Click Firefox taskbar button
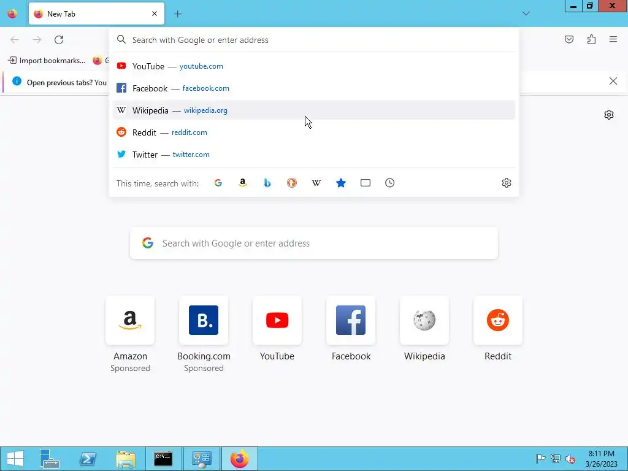 click(240, 459)
